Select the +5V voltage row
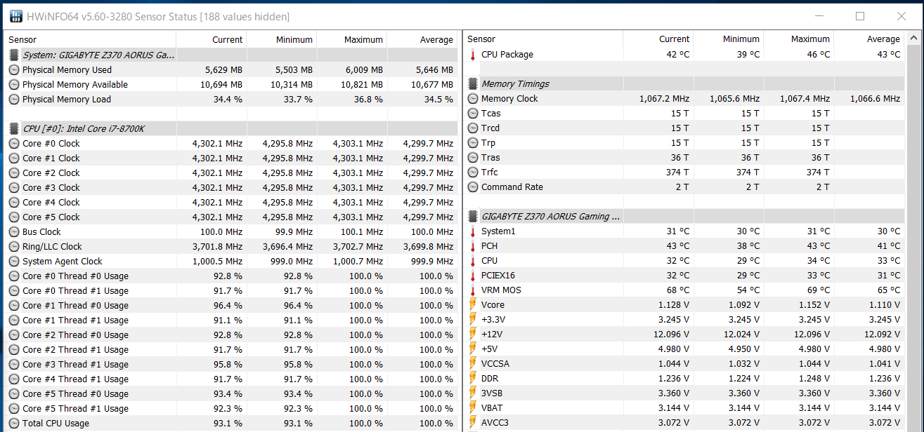924x432 pixels. pyautogui.click(x=684, y=349)
